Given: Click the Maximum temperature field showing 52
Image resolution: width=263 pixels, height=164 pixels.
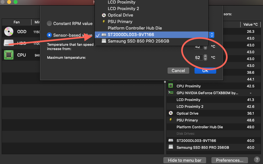Looking at the screenshot, I should click(x=198, y=57).
